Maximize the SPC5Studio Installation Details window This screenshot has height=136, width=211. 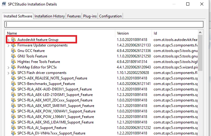coord(188,4)
